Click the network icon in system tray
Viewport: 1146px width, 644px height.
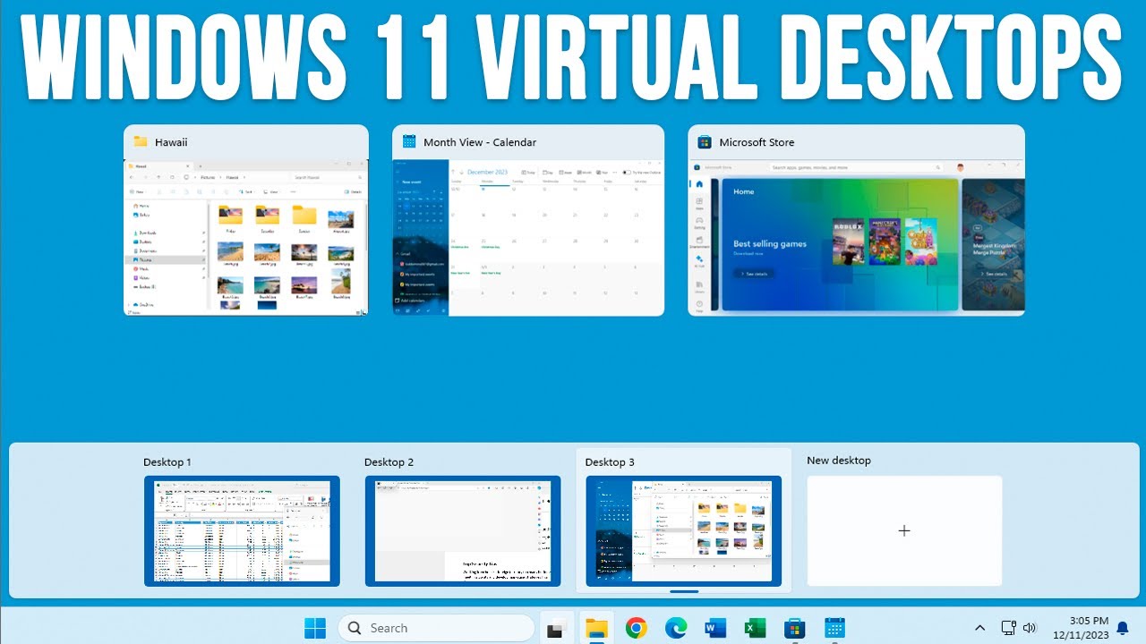tap(1008, 628)
